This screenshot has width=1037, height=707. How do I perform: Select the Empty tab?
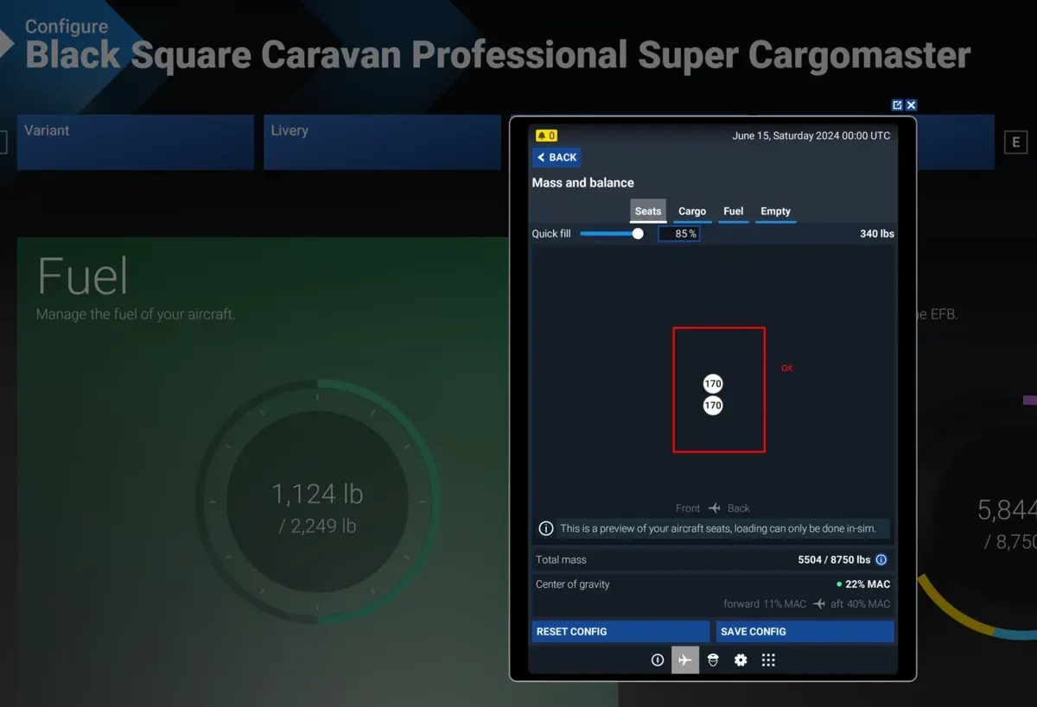coord(776,211)
